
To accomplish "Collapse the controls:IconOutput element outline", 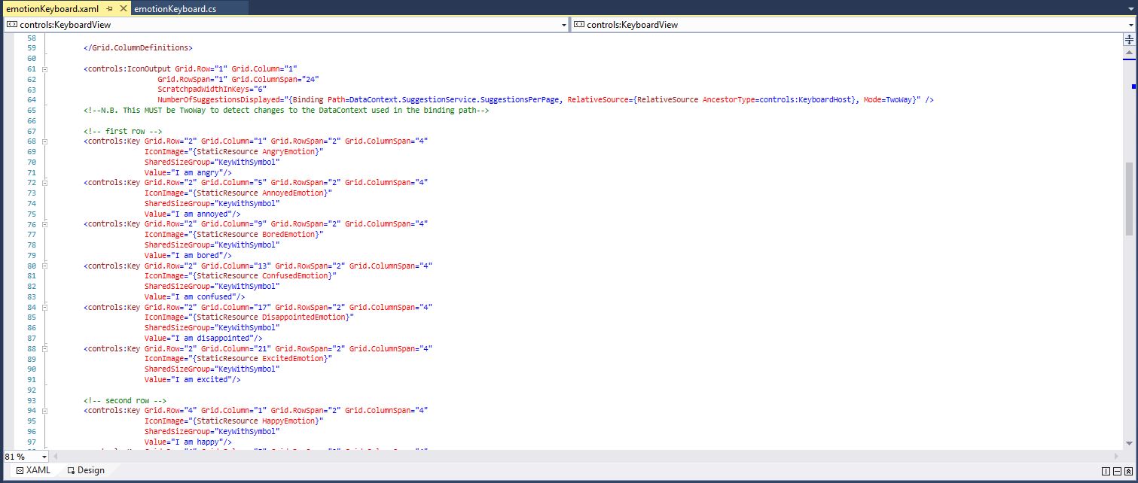I will [44, 69].
